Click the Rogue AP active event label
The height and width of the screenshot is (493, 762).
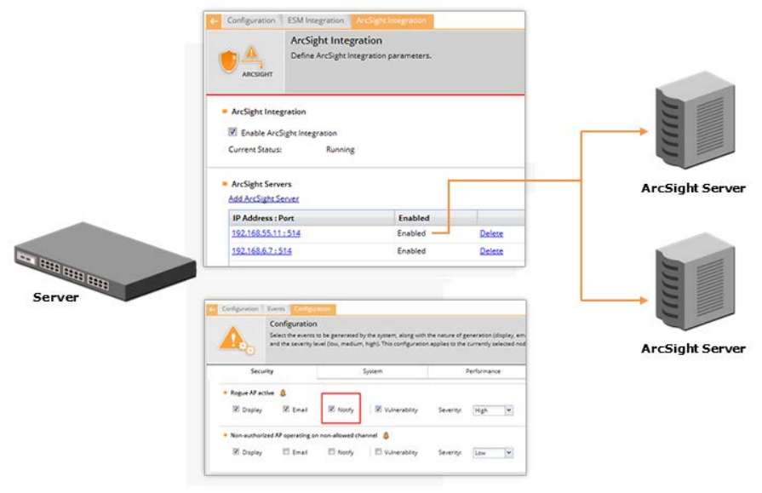tap(252, 393)
